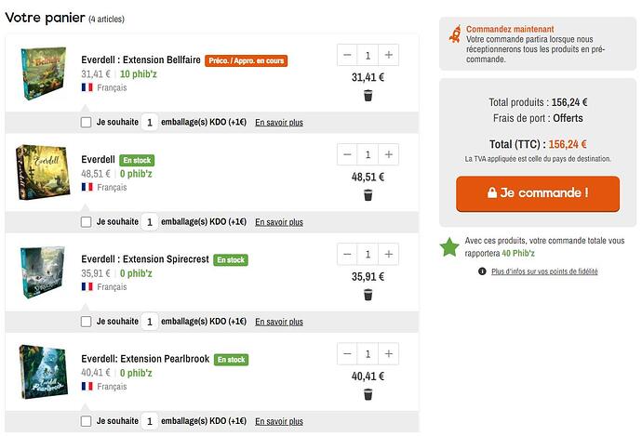Decrease Bellfaire quantity with minus button
The image size is (642, 436).
pos(347,55)
